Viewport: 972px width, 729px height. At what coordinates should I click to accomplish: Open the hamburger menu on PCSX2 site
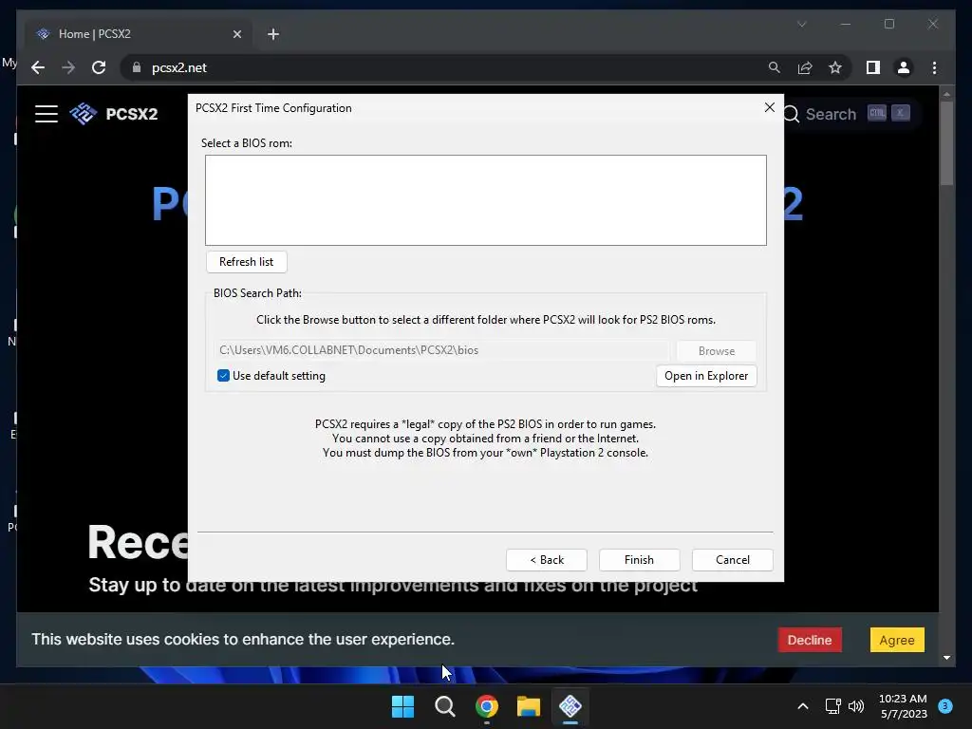tap(47, 114)
